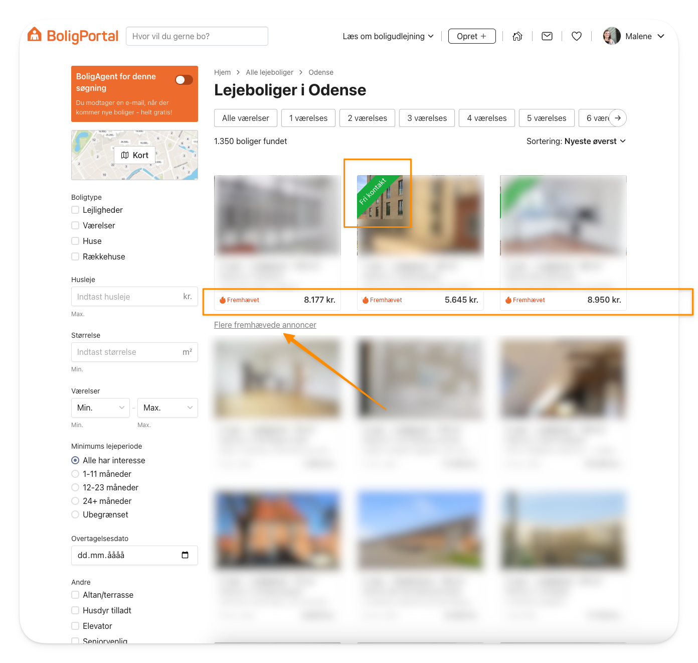Screen dimensions: 698x663
Task: Click the arrow to scroll room filters
Action: pos(618,118)
